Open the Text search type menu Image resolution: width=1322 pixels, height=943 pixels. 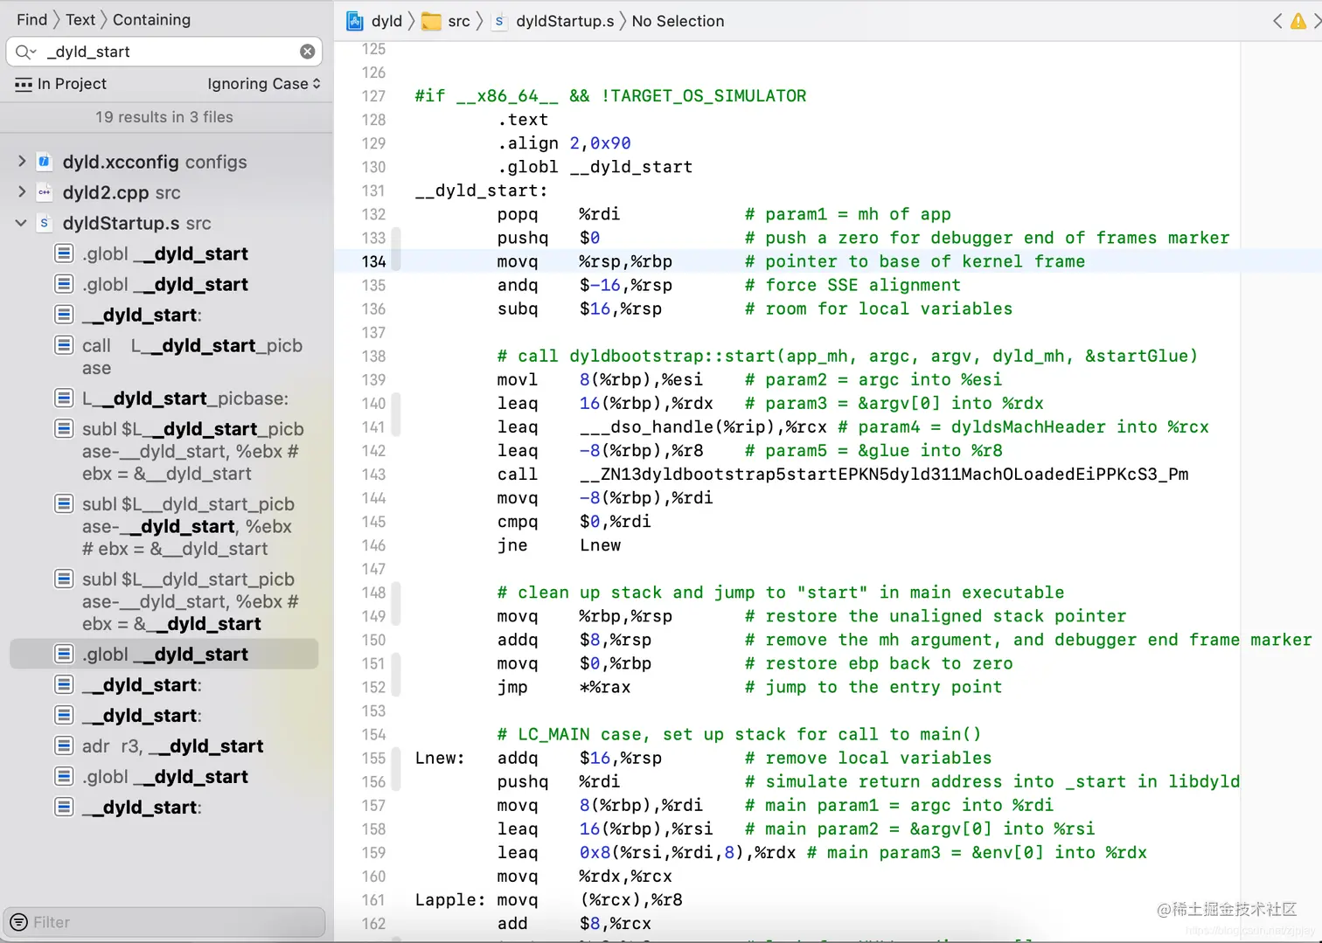[80, 19]
